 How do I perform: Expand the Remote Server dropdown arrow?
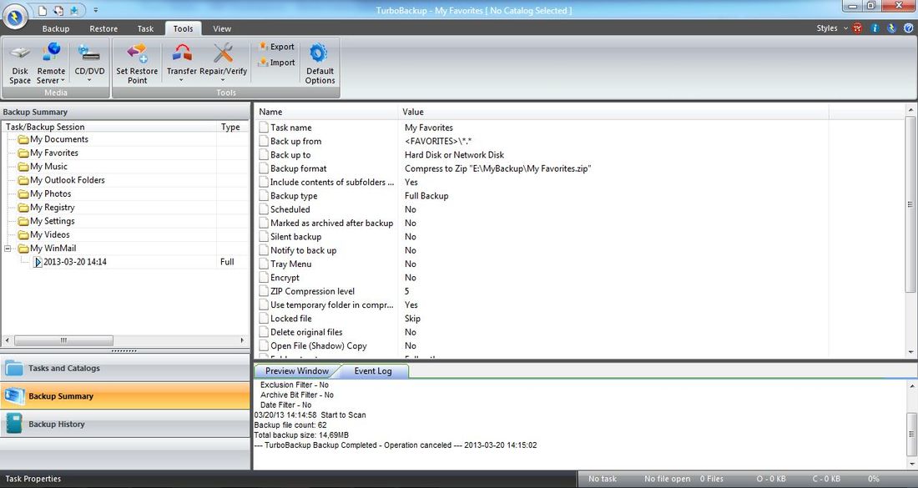tap(63, 81)
